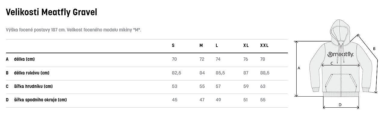Select the L size column header

pos(217,46)
